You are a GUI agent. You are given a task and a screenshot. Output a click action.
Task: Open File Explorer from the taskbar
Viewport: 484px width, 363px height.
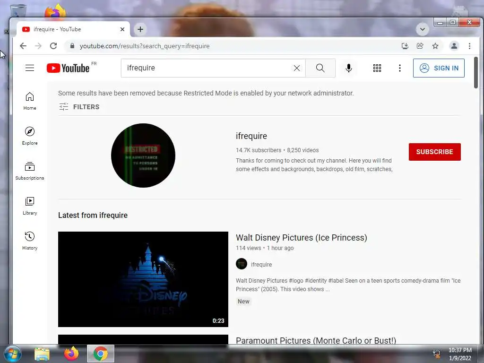pyautogui.click(x=42, y=354)
